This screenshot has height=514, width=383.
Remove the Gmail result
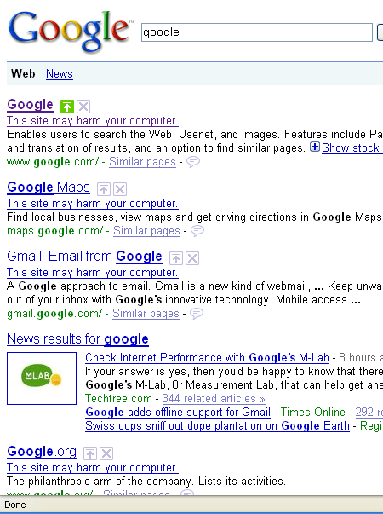192,258
